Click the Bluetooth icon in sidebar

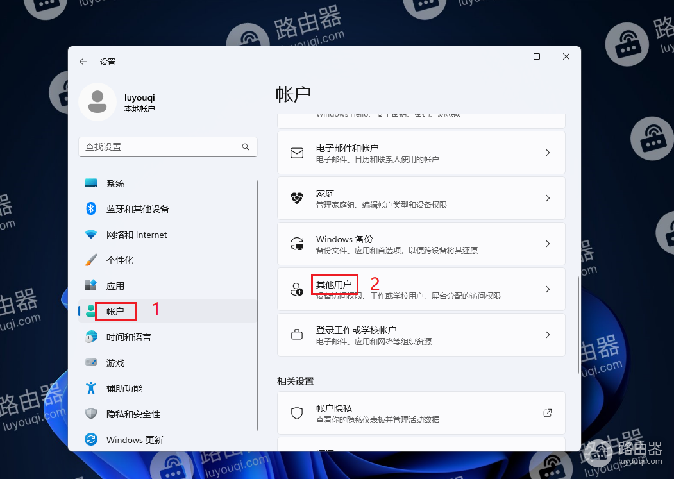point(91,208)
